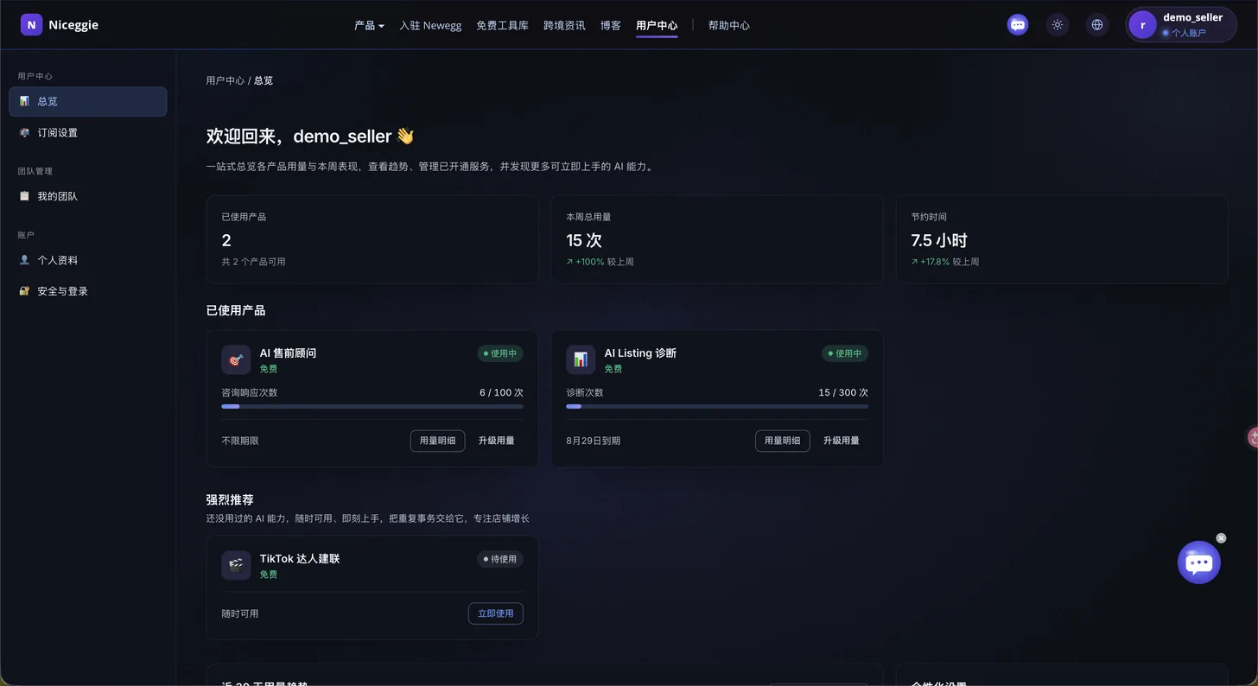Click 用量明细 for AI 售前顾问
Screen dimensions: 1258x686
pos(437,441)
